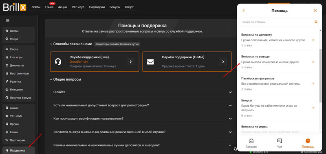This screenshot has height=154, width=326.
Task: Switch to the Чат tab in help panel
Action: [x=280, y=143]
